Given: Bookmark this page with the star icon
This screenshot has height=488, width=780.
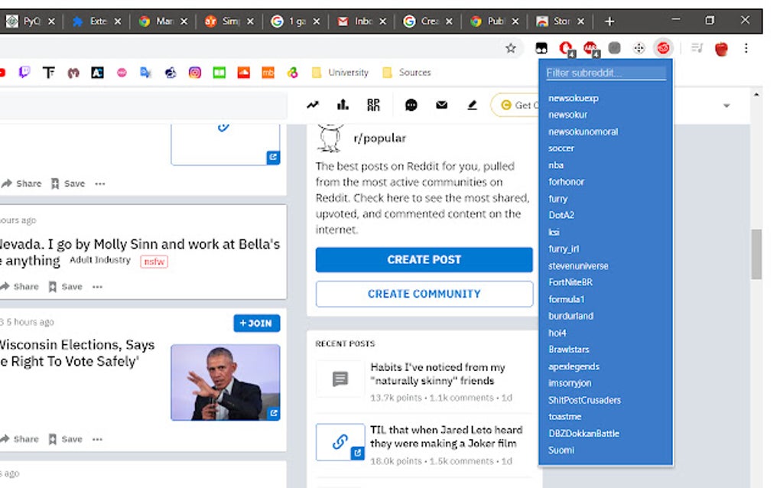Looking at the screenshot, I should point(510,47).
